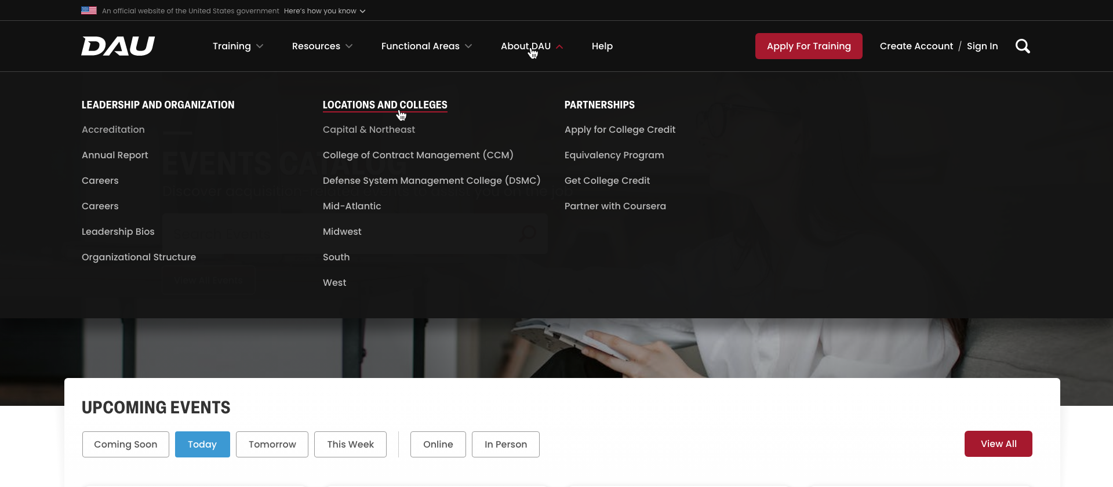Screen dimensions: 1113x487
Task: Click the US flag icon in banner
Action: point(89,10)
